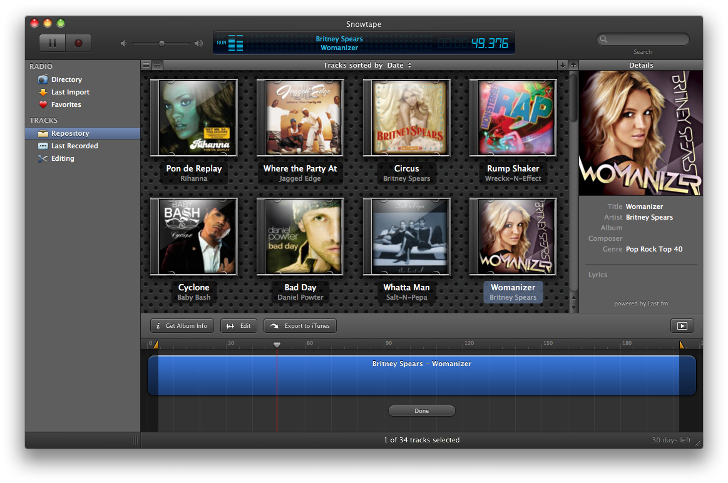Click the low volume speaker icon
The image size is (728, 483).
[x=123, y=43]
